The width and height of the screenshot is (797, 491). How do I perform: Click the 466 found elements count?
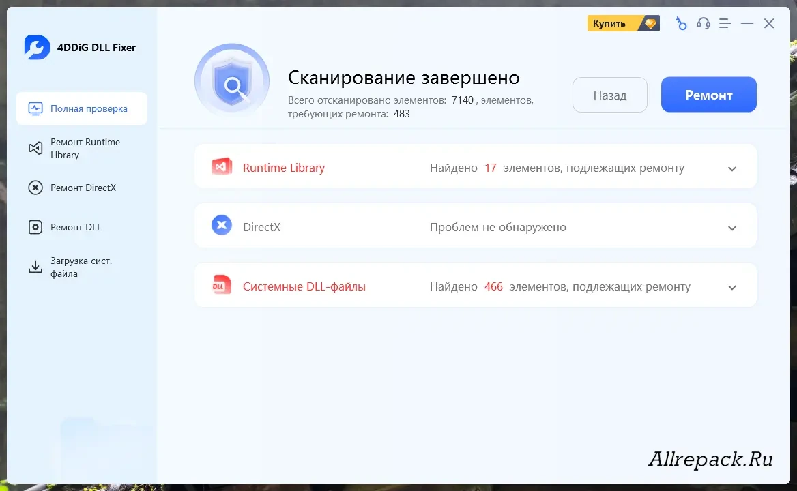[x=493, y=286]
